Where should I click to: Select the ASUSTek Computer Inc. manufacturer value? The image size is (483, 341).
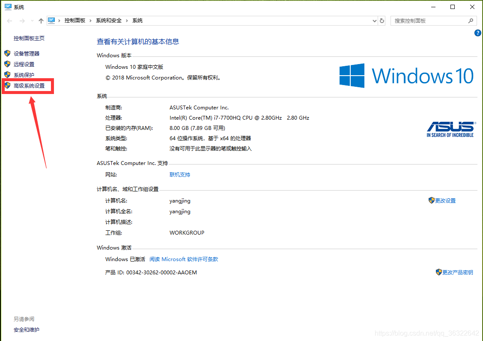click(199, 108)
